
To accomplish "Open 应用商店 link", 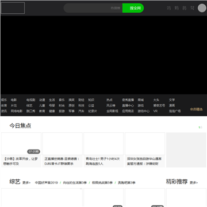I will tap(128, 111).
